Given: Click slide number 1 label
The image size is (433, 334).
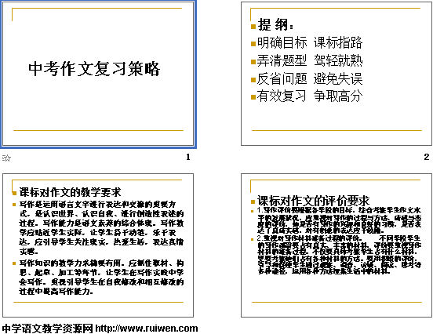Looking at the screenshot, I should coord(188,157).
